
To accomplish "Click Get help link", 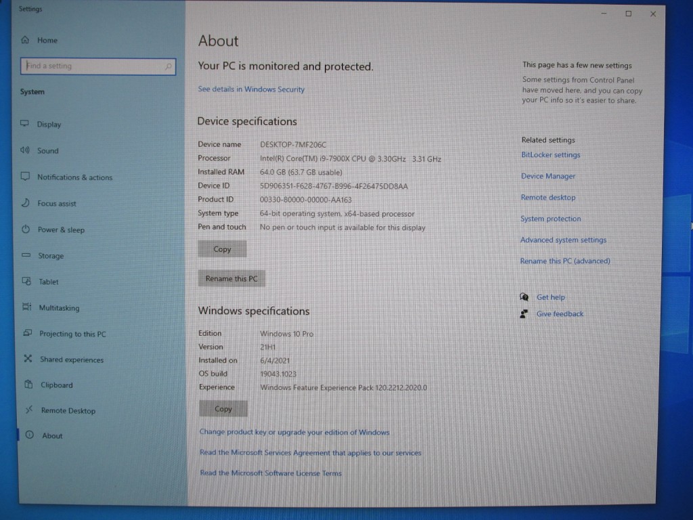I will tap(551, 297).
